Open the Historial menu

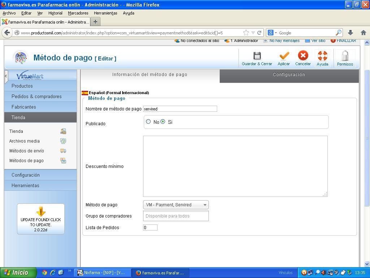pos(55,13)
